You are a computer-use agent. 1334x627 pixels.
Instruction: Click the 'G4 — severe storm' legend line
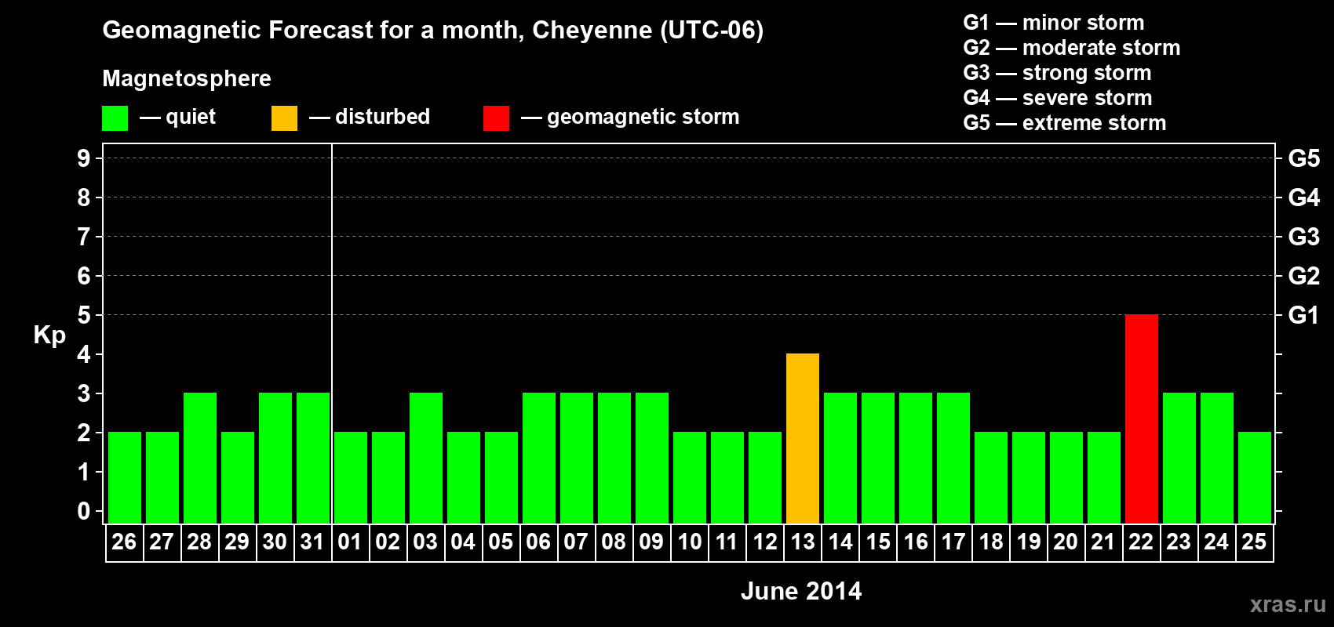pyautogui.click(x=1057, y=98)
